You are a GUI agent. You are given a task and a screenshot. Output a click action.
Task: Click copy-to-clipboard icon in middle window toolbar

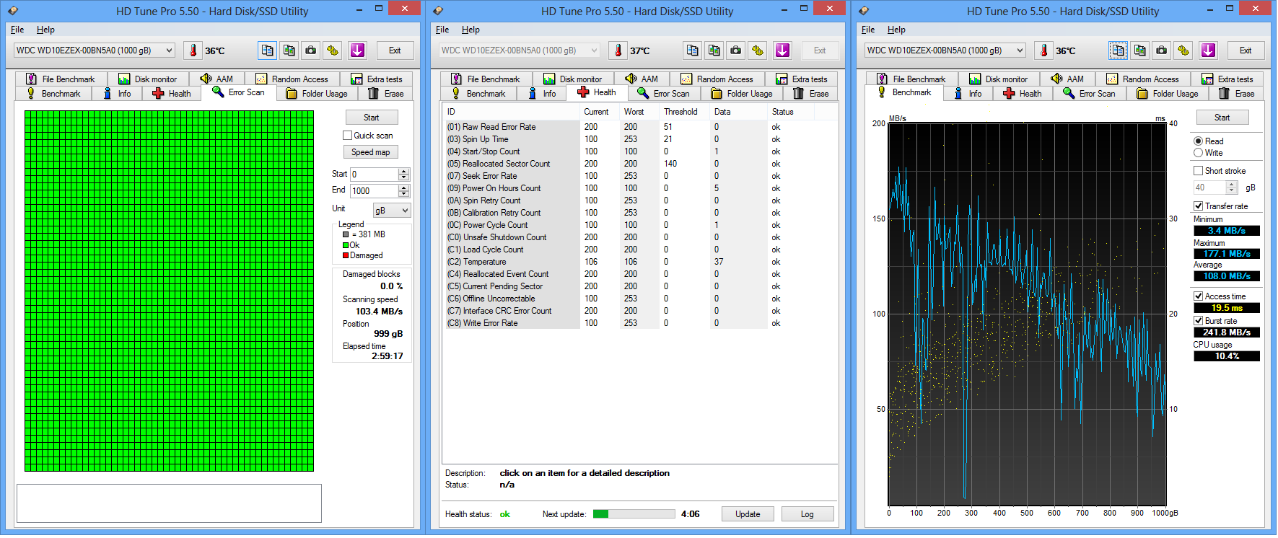click(x=693, y=50)
